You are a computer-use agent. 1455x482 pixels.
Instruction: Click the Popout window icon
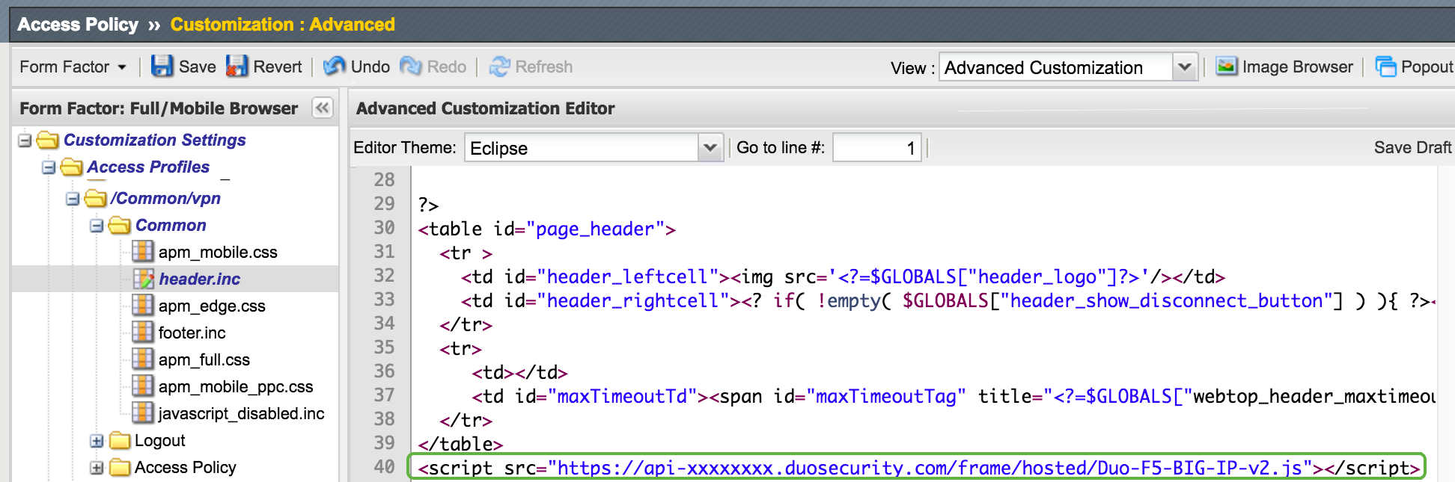point(1385,67)
